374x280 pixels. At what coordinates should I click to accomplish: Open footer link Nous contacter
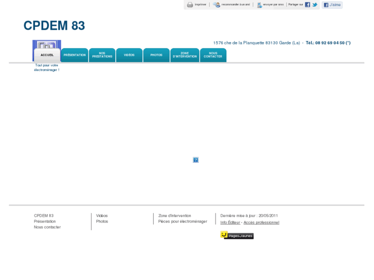tap(47, 227)
